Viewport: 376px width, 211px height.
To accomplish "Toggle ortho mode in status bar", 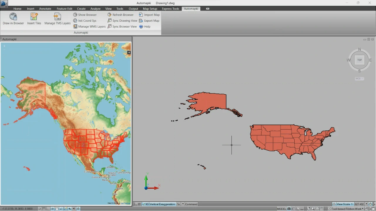I will click(x=48, y=209).
